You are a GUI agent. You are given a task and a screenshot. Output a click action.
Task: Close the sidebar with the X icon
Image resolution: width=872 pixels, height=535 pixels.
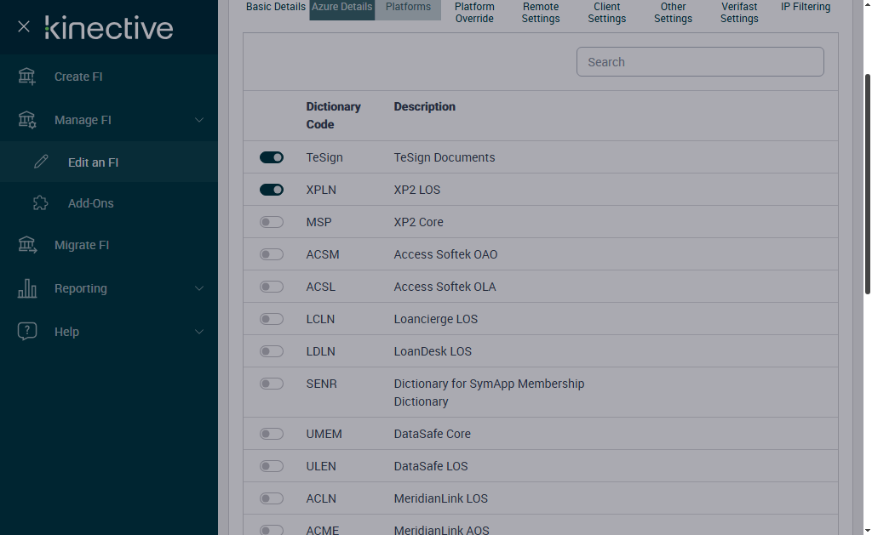click(x=24, y=27)
